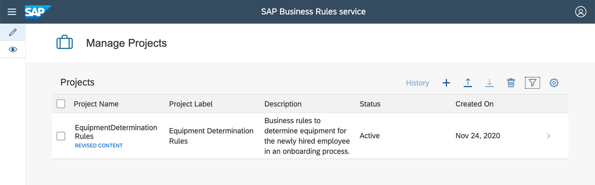Click the Created On column header
This screenshot has height=185, width=595.
click(x=474, y=104)
